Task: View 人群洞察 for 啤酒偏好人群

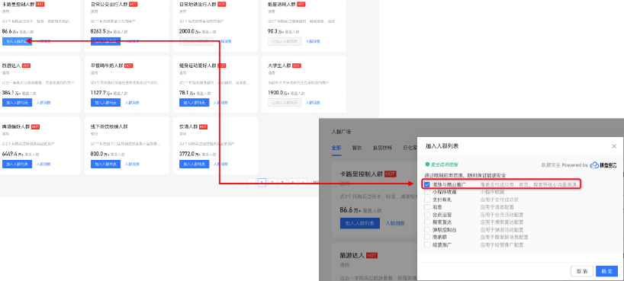Action: click(x=43, y=164)
